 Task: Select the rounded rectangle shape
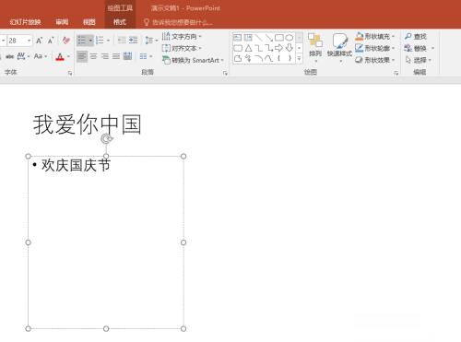(238, 48)
